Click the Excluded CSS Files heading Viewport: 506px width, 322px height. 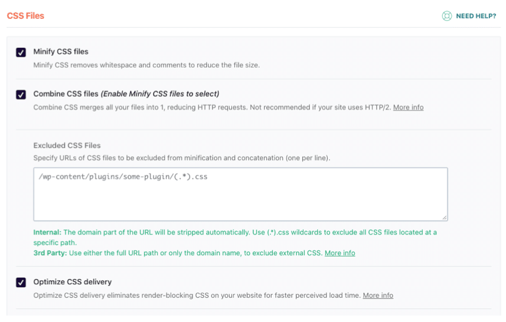click(67, 145)
